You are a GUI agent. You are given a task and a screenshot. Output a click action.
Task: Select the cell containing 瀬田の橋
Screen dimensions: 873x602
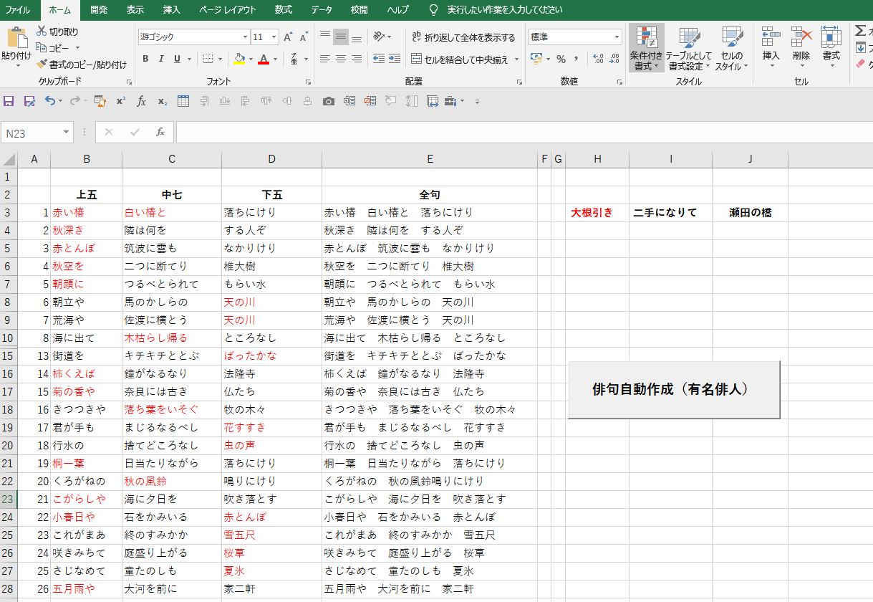(x=750, y=212)
